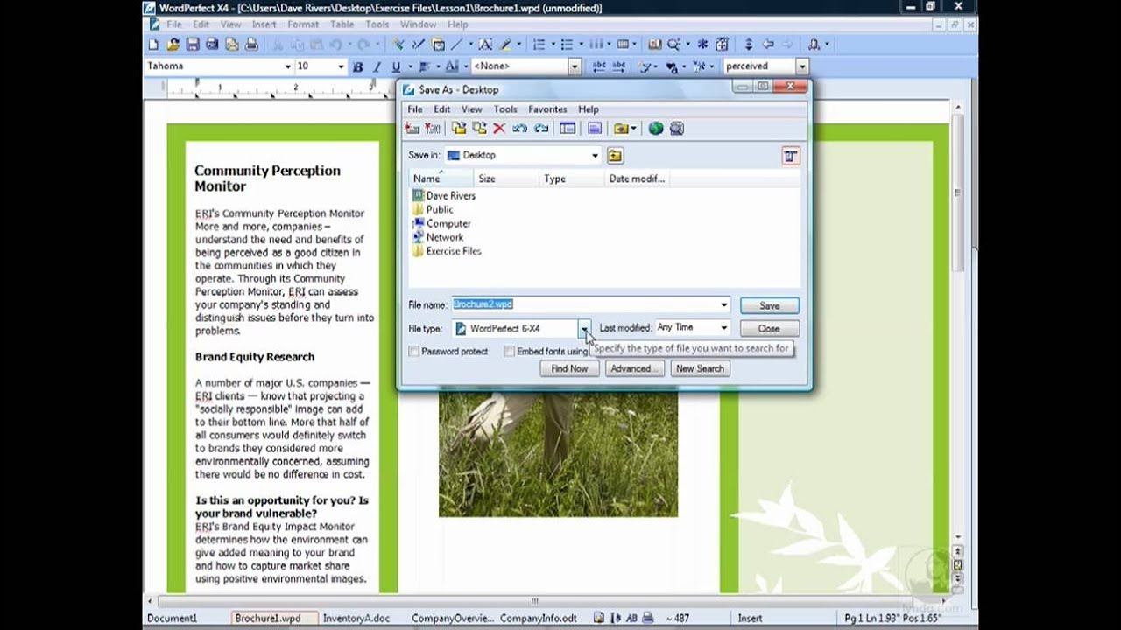Open the favorites folder dropdown in Save As toolbar
Screen dimensions: 1121x630
pos(633,129)
